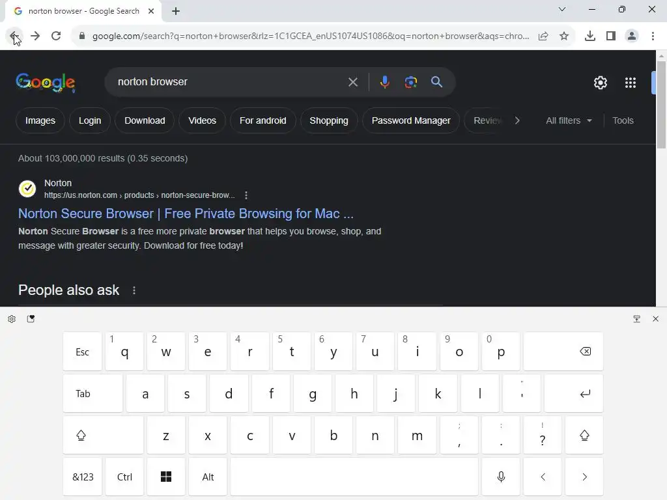Open Google quick settings gear
Viewport: 667px width, 500px height.
click(600, 83)
